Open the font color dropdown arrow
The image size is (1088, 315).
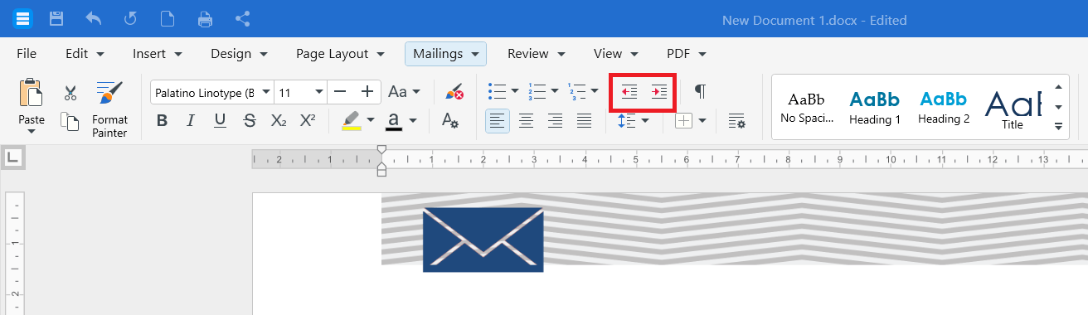412,121
